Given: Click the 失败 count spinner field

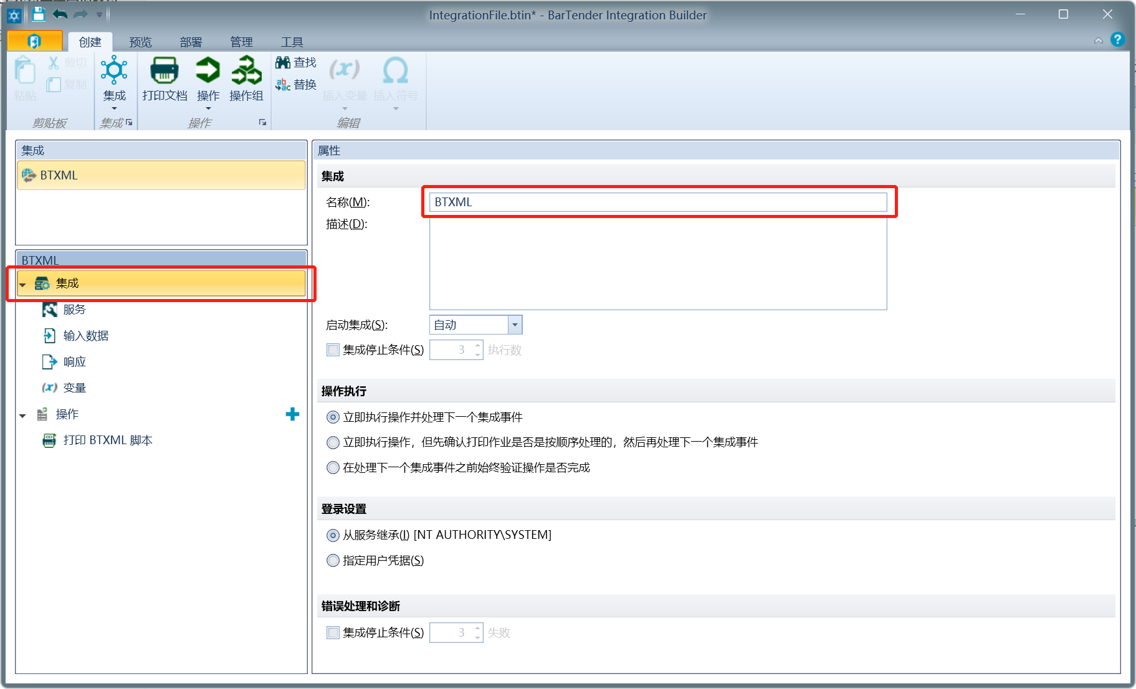Looking at the screenshot, I should pyautogui.click(x=456, y=633).
